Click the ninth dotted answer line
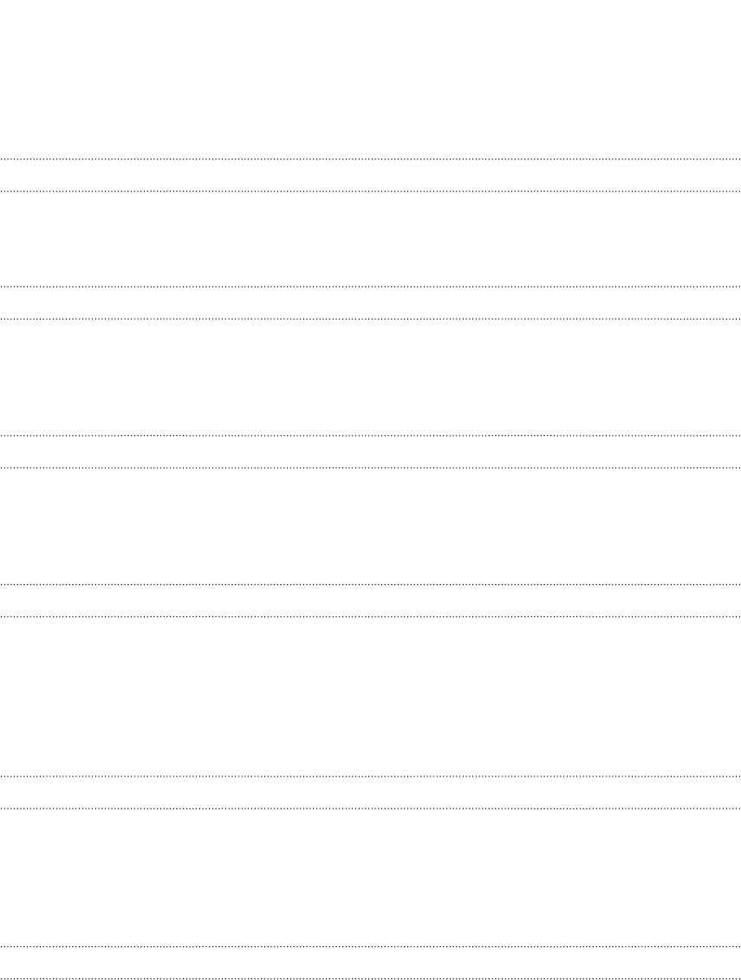The image size is (741, 980). [370, 776]
